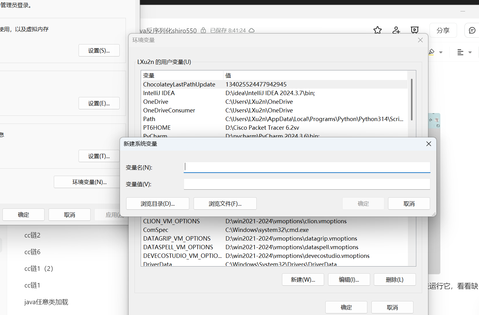Click the lock icon beside the document title
The image size is (479, 315).
tap(203, 30)
